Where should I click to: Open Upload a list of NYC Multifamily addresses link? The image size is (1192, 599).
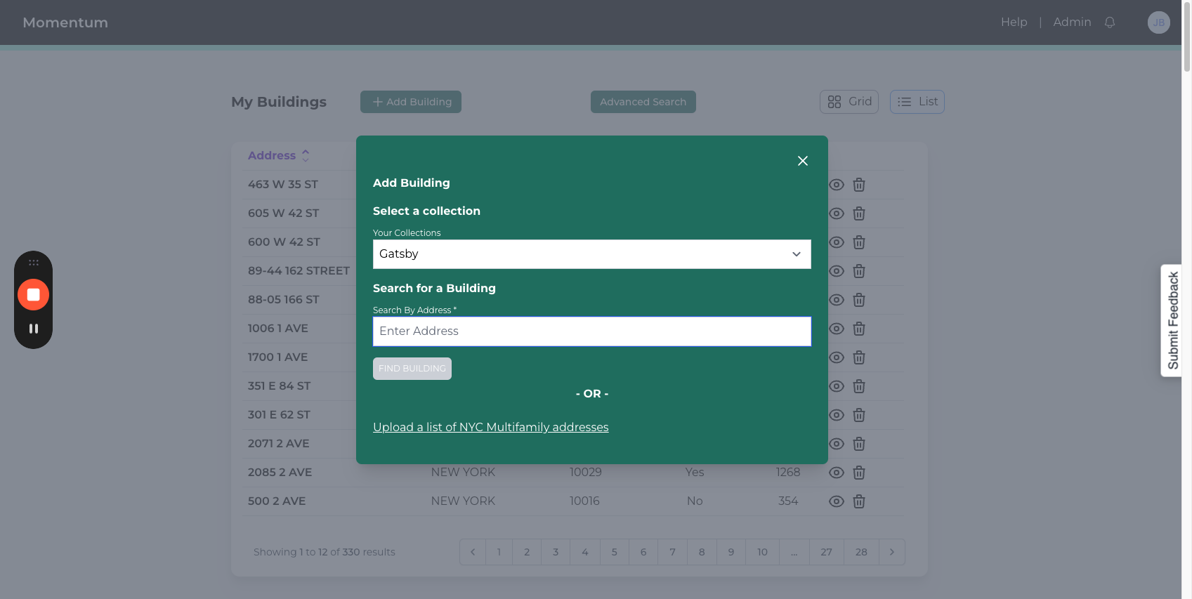point(490,427)
